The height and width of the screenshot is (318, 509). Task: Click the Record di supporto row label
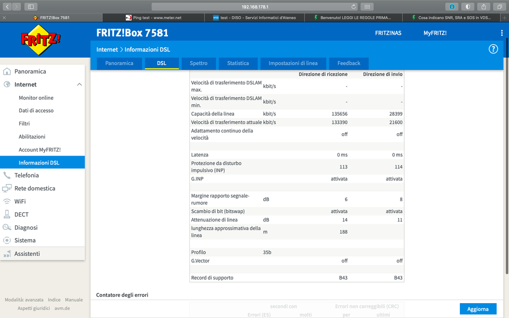coord(212,278)
